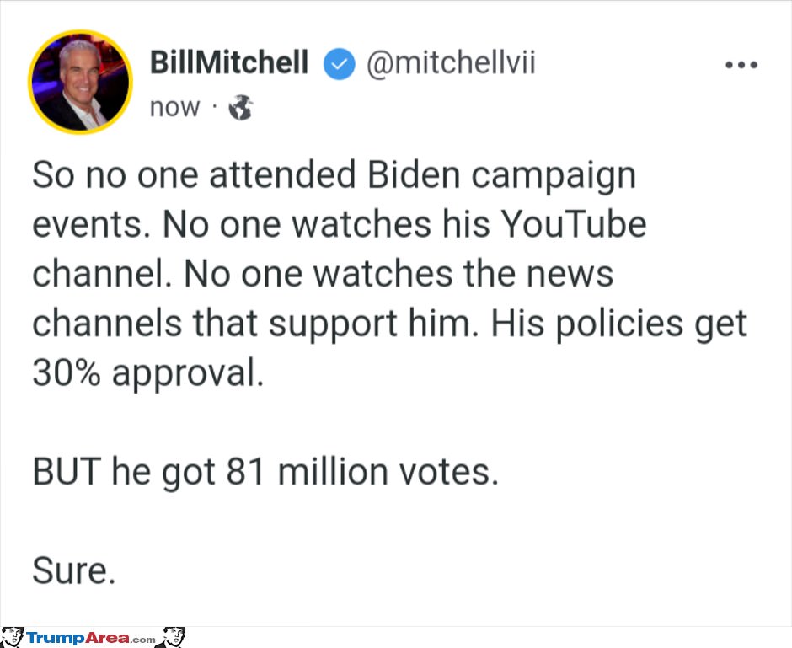Open the three-dot more options menu

[x=741, y=65]
